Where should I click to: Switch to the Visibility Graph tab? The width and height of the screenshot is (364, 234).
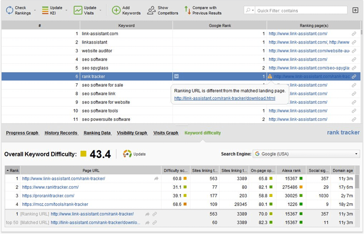(132, 133)
